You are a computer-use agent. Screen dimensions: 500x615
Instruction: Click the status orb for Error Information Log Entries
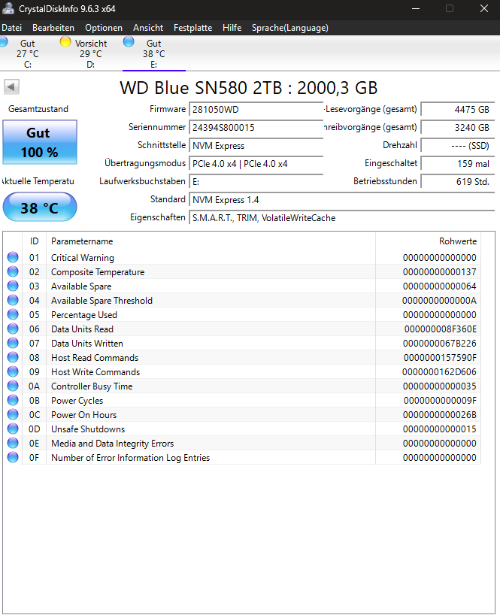pos(13,457)
